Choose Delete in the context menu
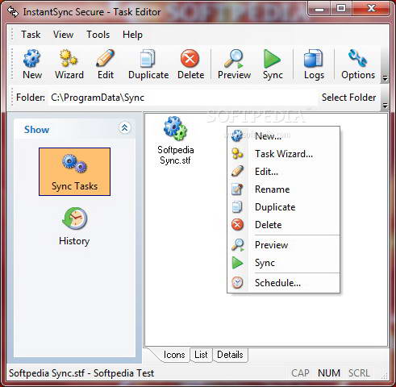Image resolution: width=396 pixels, height=387 pixels. (284, 225)
